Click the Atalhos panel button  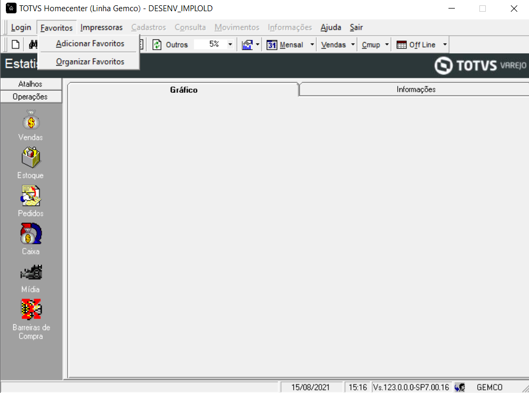point(31,84)
